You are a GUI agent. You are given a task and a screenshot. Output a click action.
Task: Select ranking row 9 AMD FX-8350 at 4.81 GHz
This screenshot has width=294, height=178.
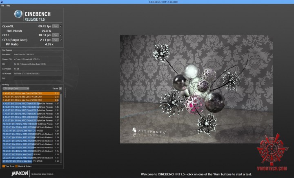31,120
